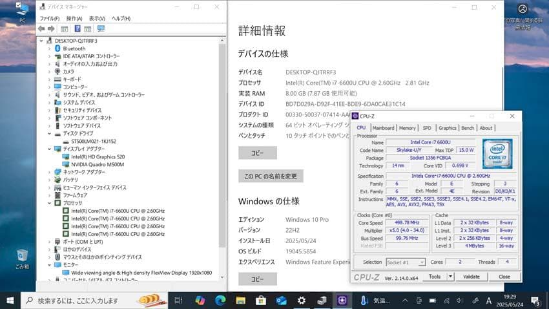Click the Back arrow in Device Manager toolbar
Image resolution: width=549 pixels, height=309 pixels.
[41, 28]
